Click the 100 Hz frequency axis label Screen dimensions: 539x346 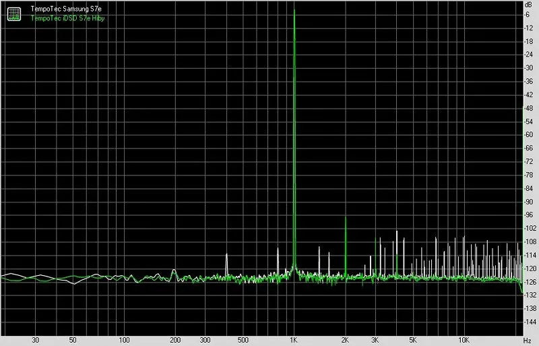pos(124,340)
